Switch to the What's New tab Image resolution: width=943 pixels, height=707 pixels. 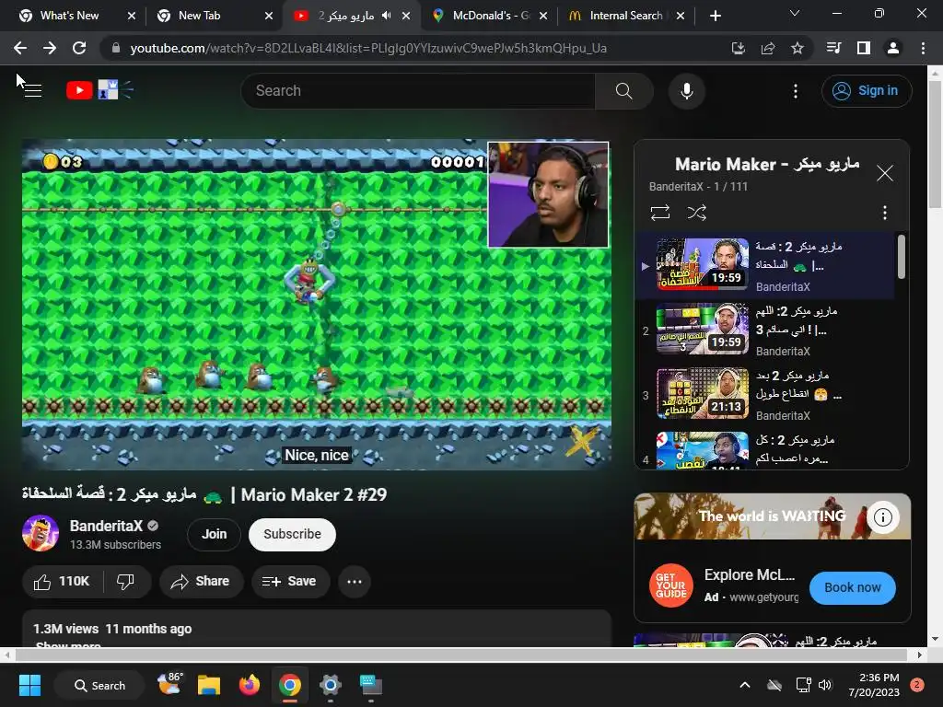[x=69, y=16]
